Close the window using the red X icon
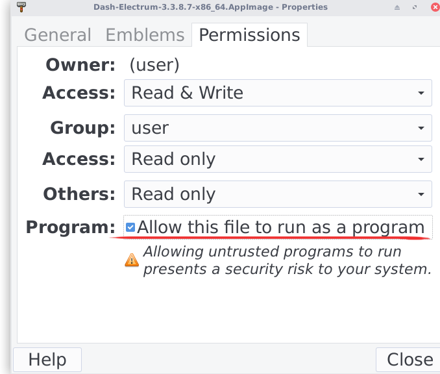The width and height of the screenshot is (440, 374). click(435, 7)
